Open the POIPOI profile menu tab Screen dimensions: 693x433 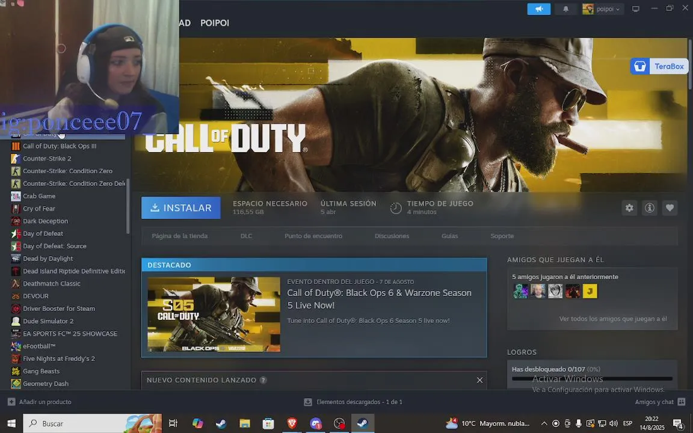point(215,23)
